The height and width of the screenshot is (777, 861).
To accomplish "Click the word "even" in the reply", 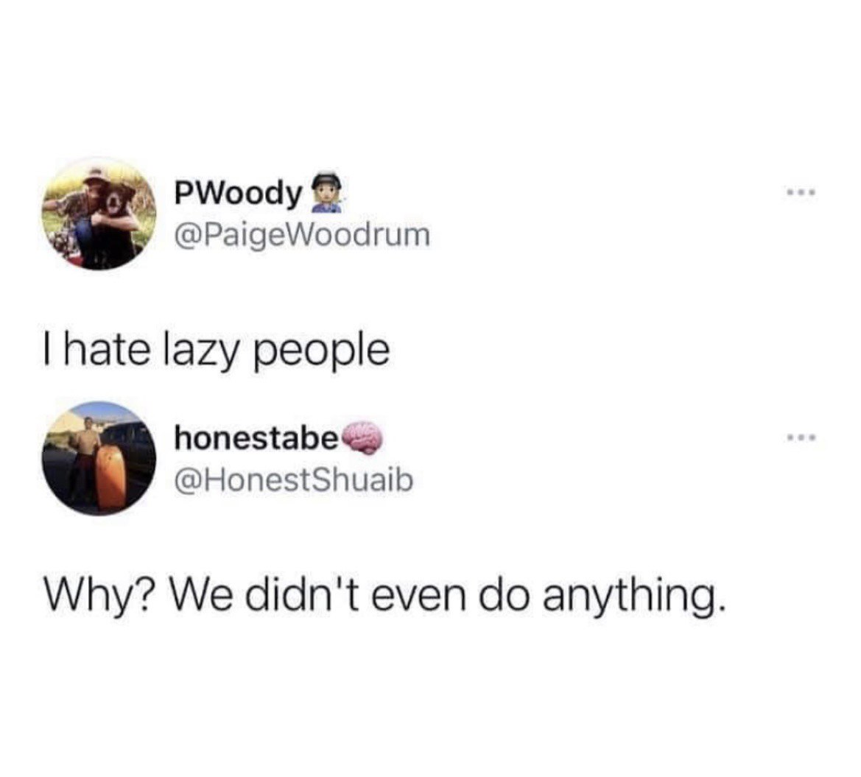I will tap(419, 597).
